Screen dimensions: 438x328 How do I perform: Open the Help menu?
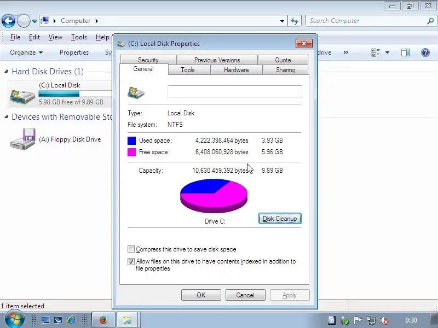[102, 37]
